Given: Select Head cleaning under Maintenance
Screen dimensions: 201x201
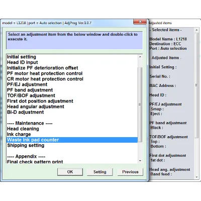Looking at the screenshot, I should (72, 129).
